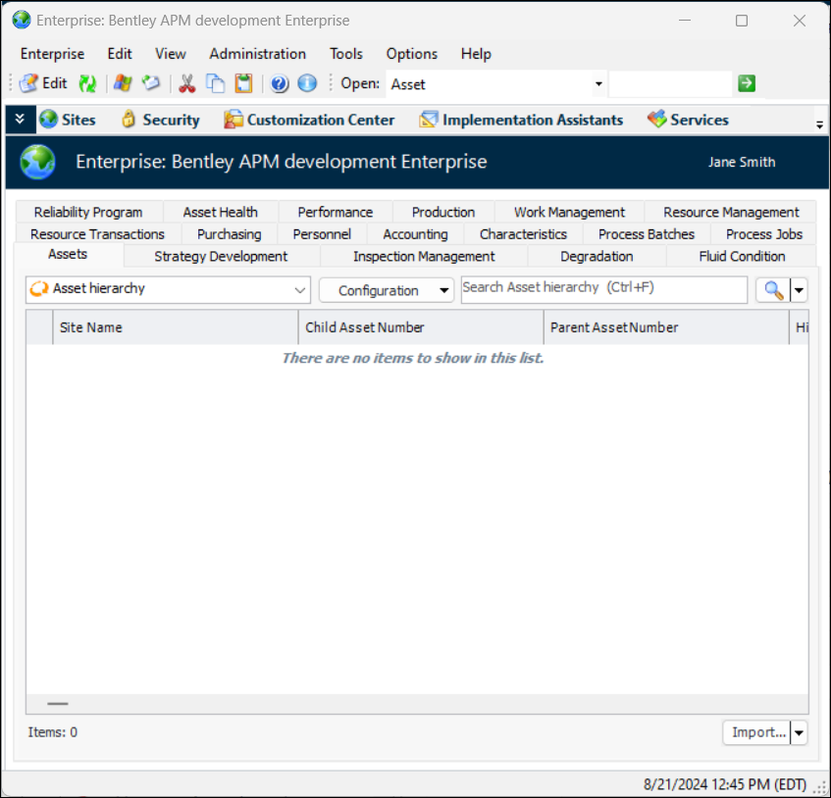This screenshot has width=831, height=798.
Task: Switch to the Fluid Condition tab
Action: 742,256
